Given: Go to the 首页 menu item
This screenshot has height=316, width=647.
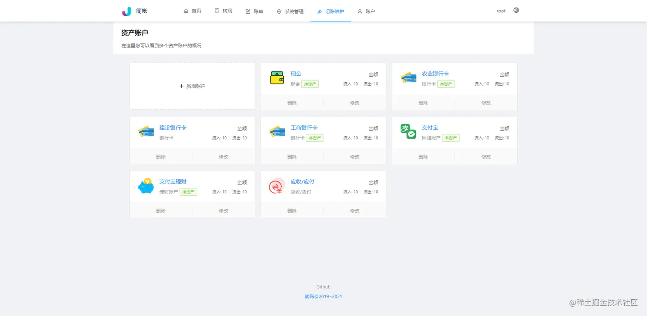Looking at the screenshot, I should click(x=192, y=11).
